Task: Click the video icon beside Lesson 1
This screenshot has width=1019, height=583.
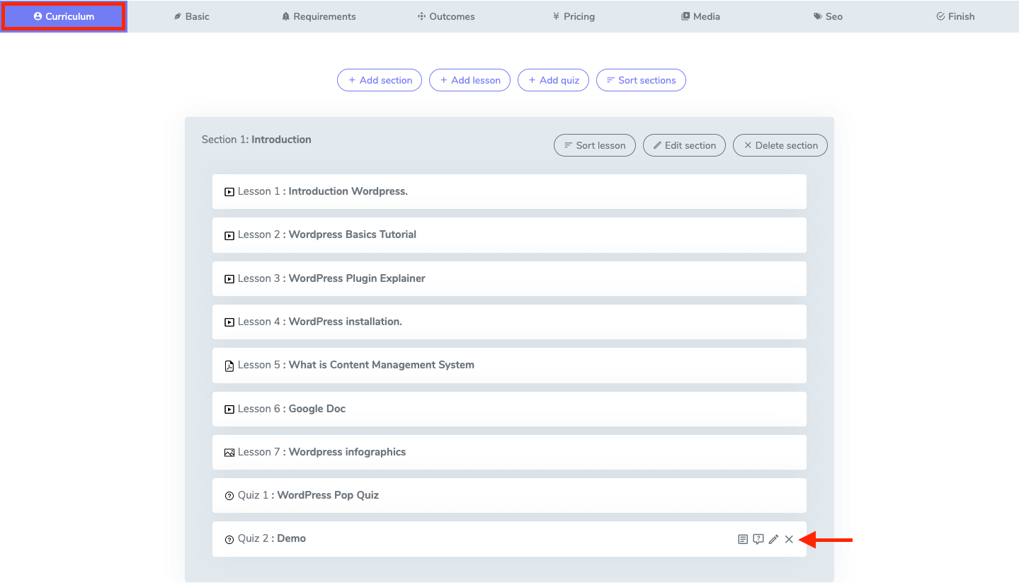Action: click(x=229, y=192)
